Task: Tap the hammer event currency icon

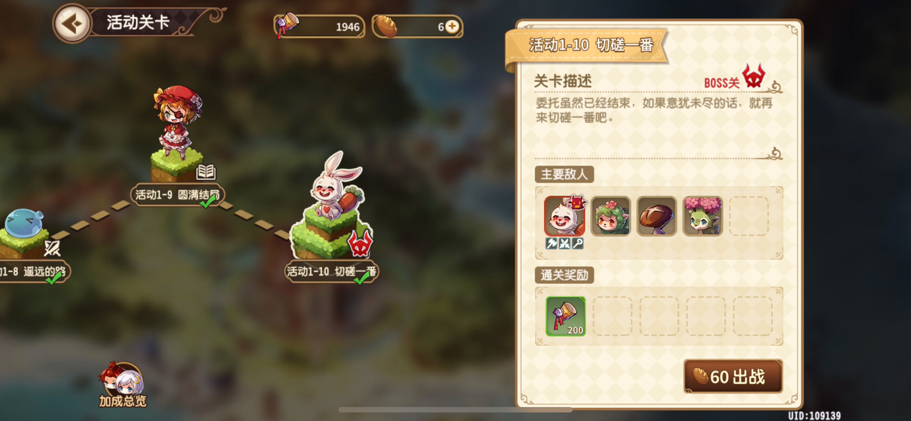Action: (x=288, y=26)
